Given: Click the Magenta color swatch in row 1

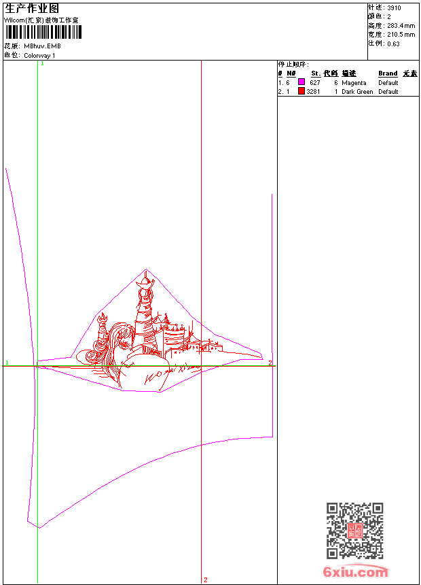Looking at the screenshot, I should point(301,82).
